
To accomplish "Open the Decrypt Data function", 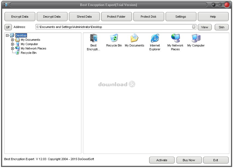I will (x=52, y=17).
